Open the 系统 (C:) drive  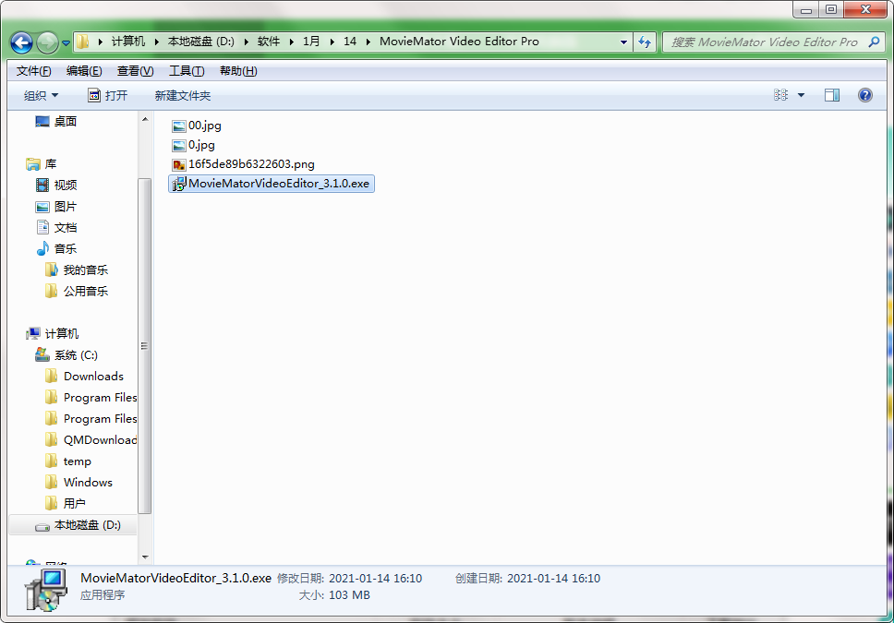pos(76,355)
